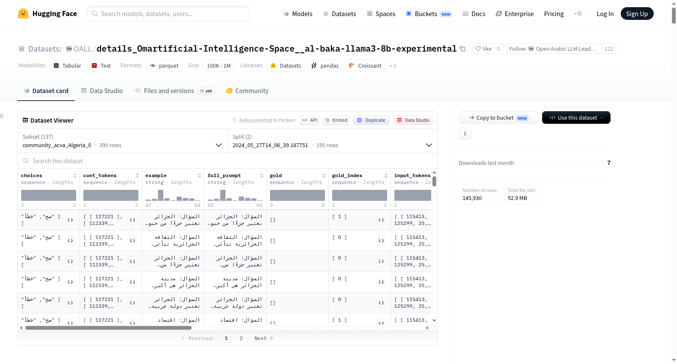
Task: Click the parquet format tag
Action: point(164,66)
